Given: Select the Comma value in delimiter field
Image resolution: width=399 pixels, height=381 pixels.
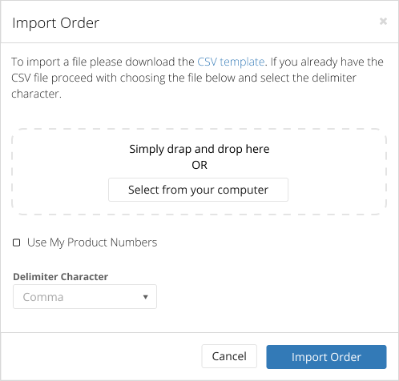Looking at the screenshot, I should 43,297.
